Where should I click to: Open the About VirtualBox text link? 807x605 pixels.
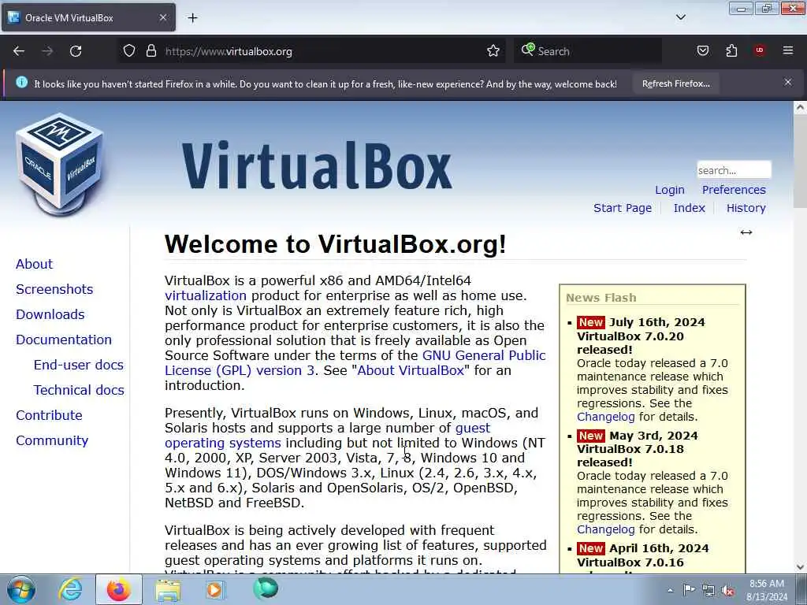(x=410, y=370)
